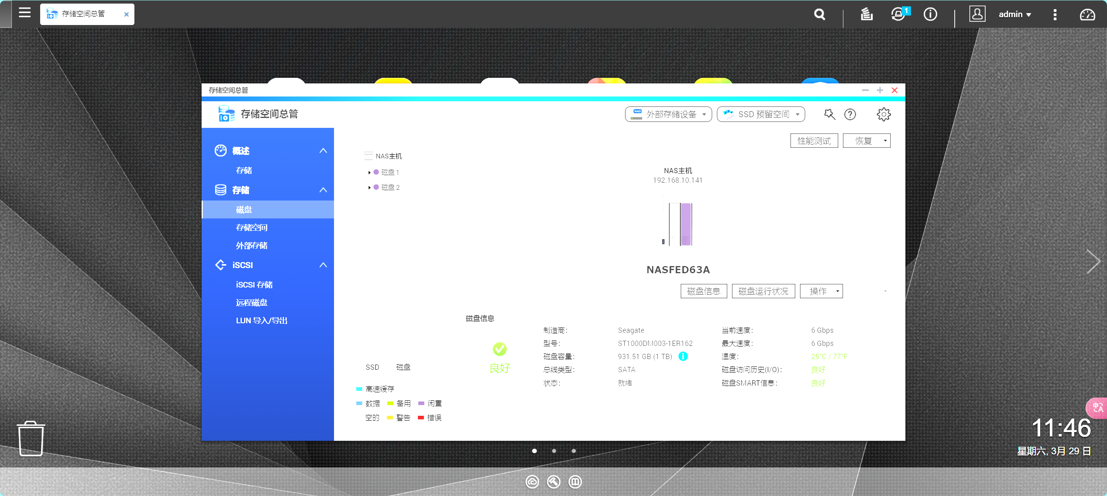Click the Storage Manager app logo
1107x496 pixels.
[x=226, y=114]
